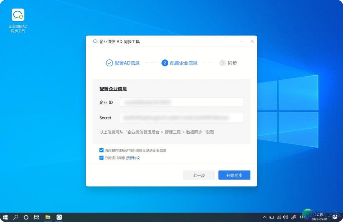Open 企业微信AD同步工具 from the desktop

click(18, 15)
